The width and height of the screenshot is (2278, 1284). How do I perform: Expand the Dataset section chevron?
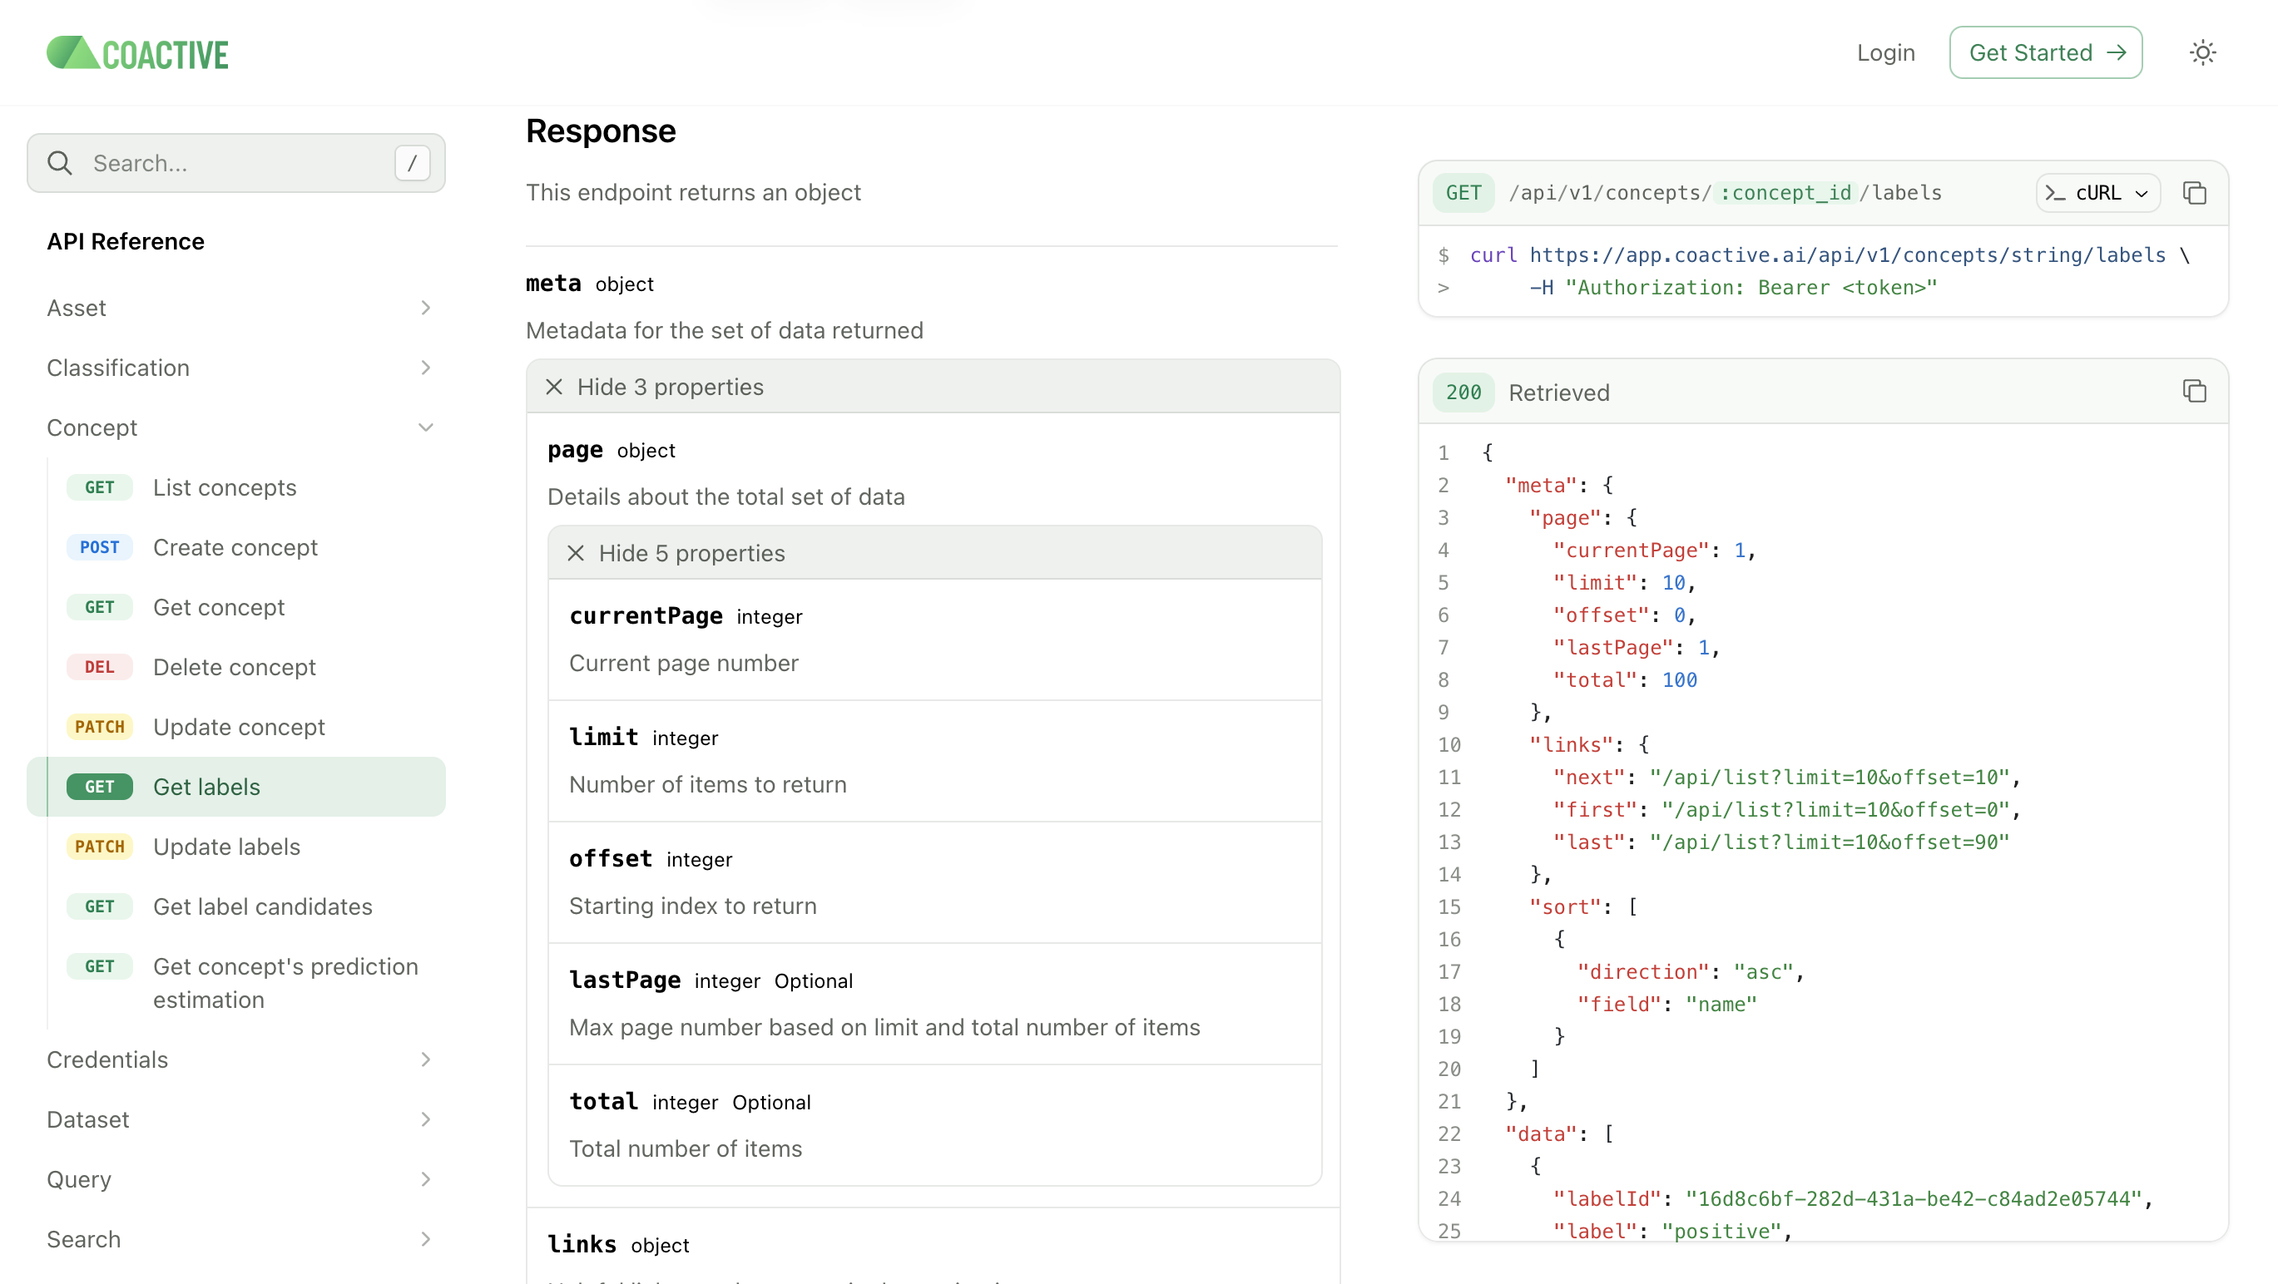coord(425,1119)
